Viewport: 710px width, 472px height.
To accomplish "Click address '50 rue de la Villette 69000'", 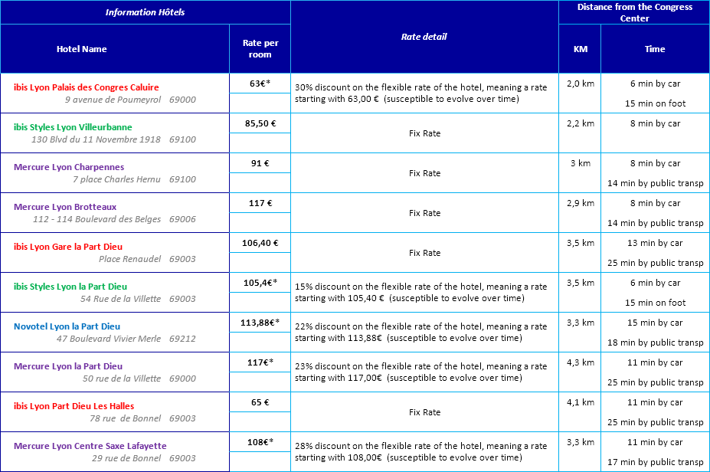I will (139, 379).
